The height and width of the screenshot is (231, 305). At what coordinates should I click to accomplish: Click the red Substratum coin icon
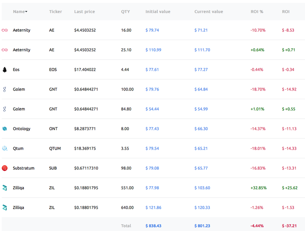point(5,168)
